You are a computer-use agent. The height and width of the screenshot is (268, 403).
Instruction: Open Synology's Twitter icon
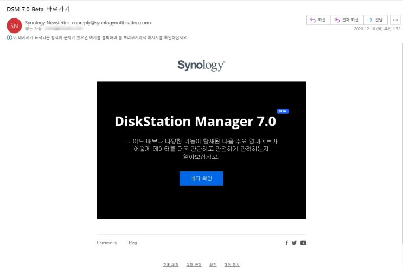pos(294,243)
